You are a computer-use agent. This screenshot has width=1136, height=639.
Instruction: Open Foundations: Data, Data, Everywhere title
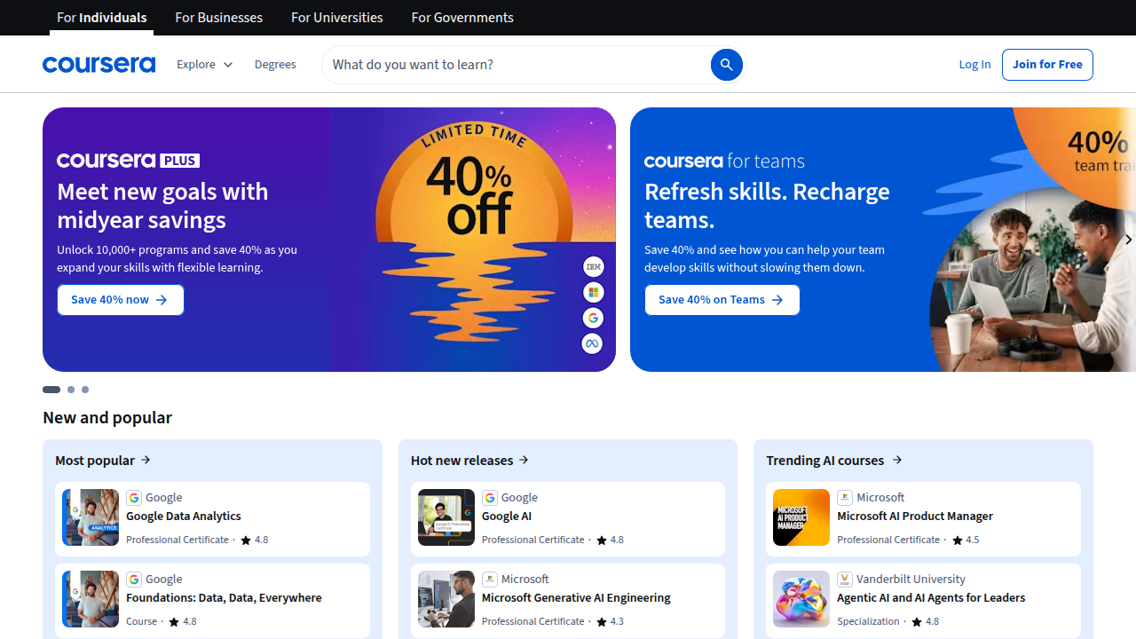(224, 598)
